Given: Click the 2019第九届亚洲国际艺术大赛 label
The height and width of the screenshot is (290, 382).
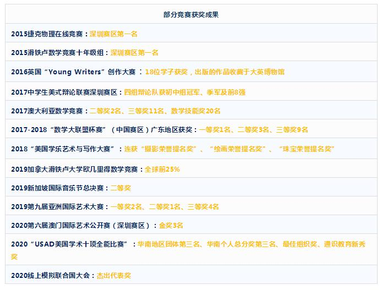Looking at the screenshot, I should (58, 207).
